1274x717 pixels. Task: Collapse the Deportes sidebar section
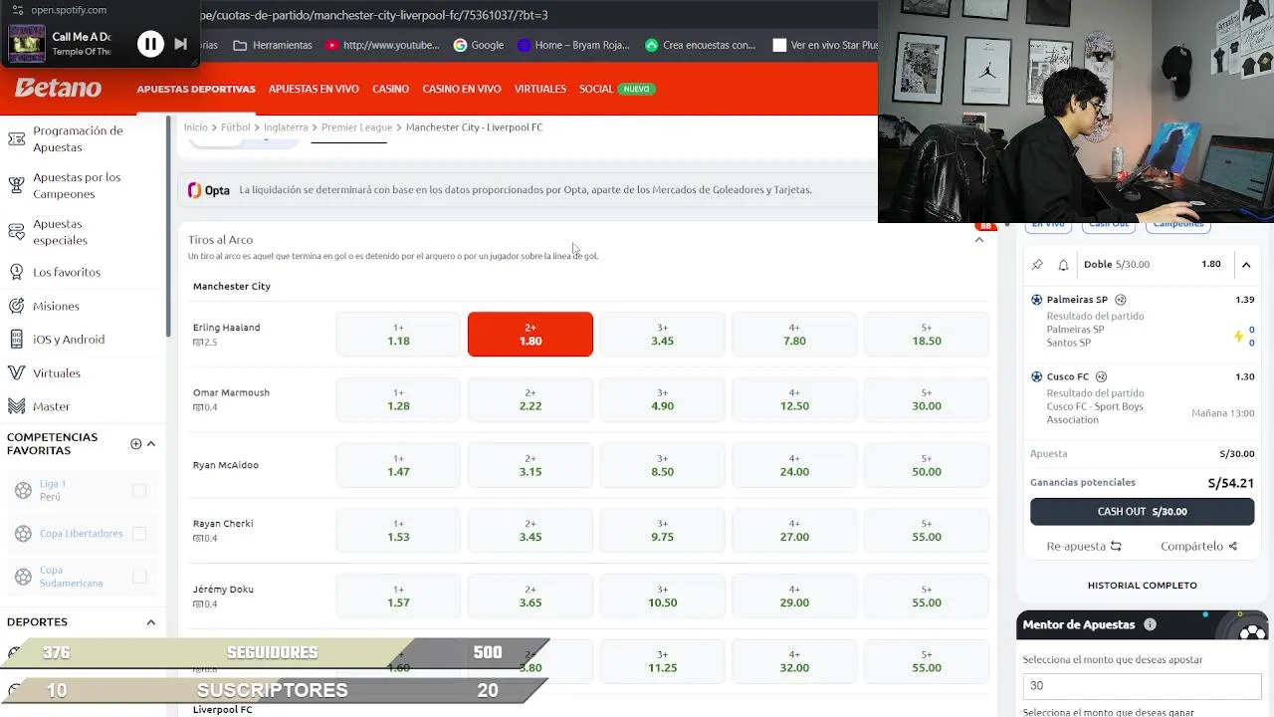pyautogui.click(x=151, y=622)
